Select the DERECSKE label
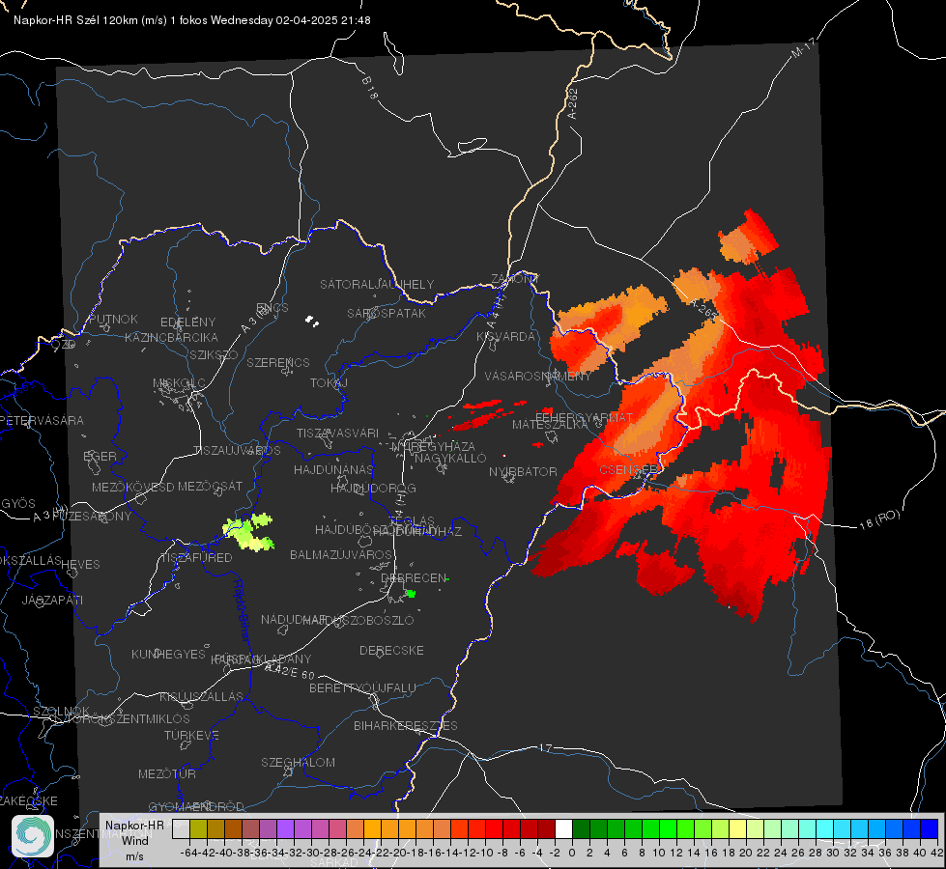The width and height of the screenshot is (946, 869). (391, 650)
